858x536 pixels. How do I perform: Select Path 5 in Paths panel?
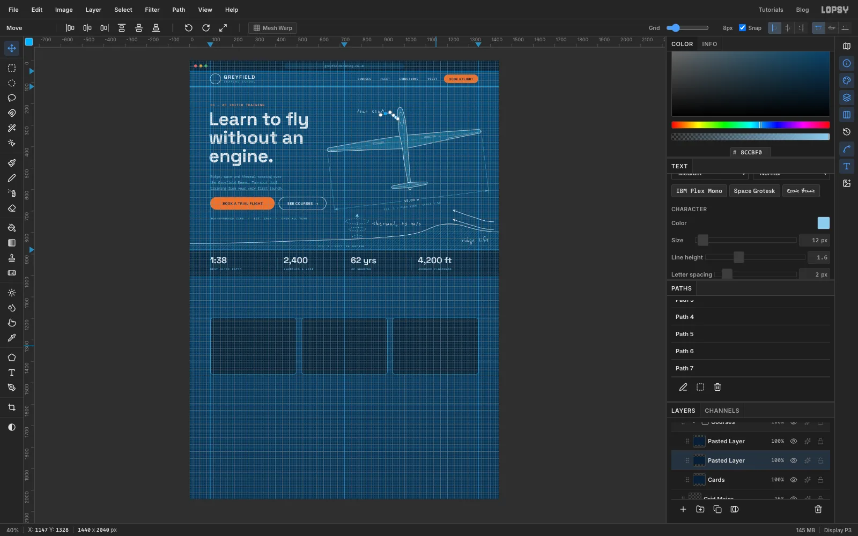[x=751, y=334]
